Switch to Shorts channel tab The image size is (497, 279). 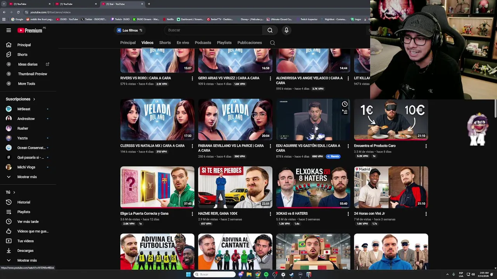coord(165,43)
